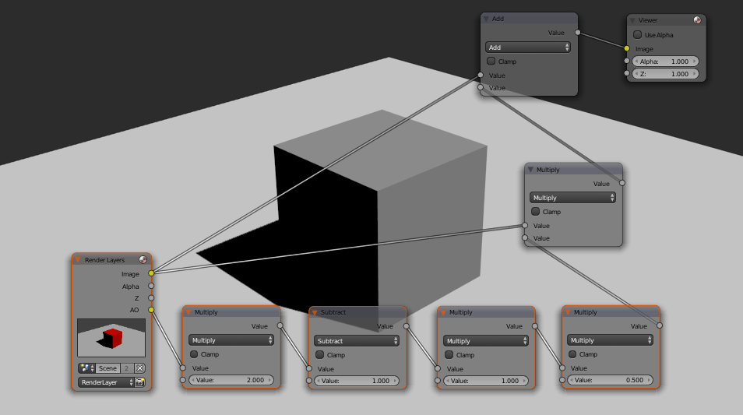This screenshot has width=743, height=415.
Task: Click the Value output socket of Add node
Action: [578, 32]
